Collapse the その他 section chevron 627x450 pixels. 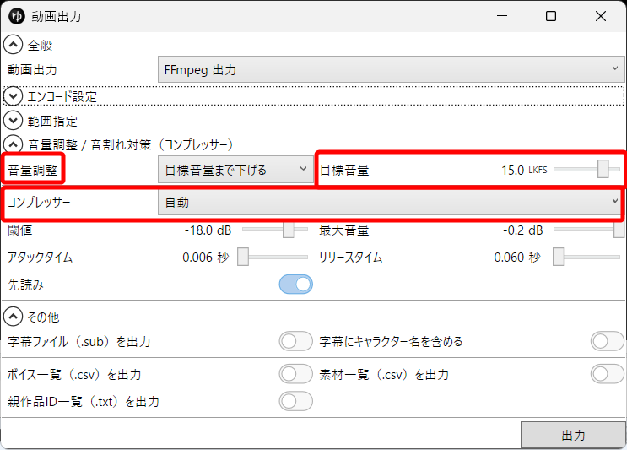14,317
